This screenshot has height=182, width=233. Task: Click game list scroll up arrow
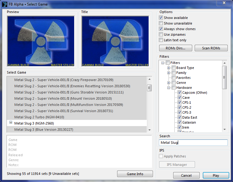pyautogui.click(x=150, y=79)
